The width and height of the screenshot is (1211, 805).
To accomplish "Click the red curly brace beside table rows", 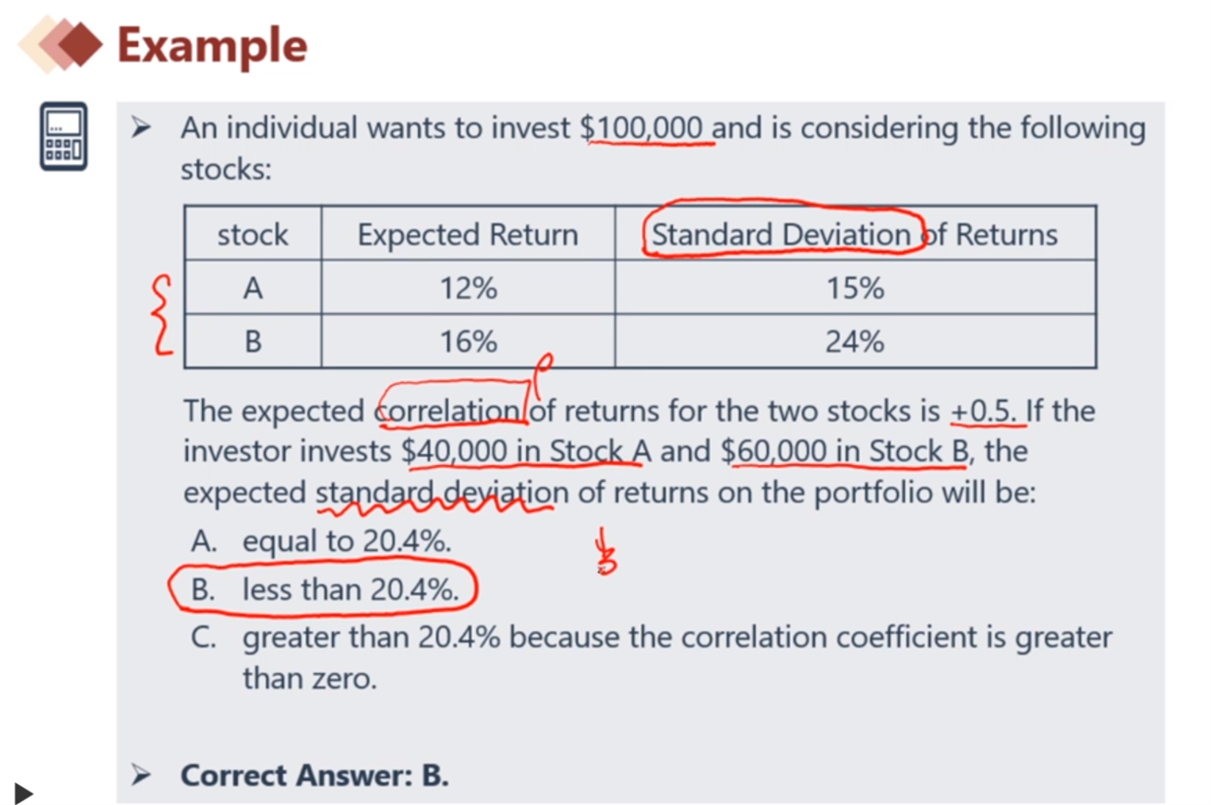I will pos(162,315).
